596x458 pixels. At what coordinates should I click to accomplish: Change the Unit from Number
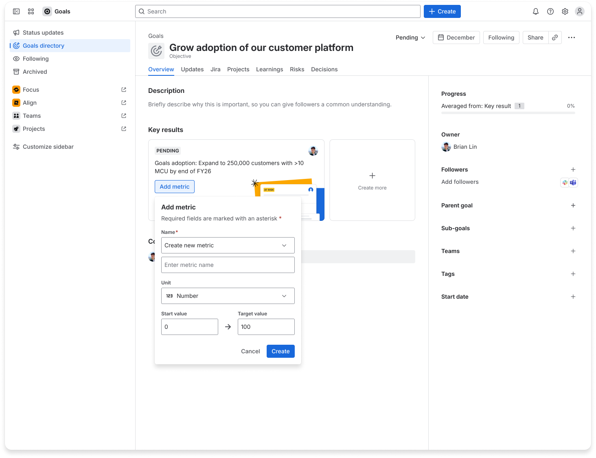[x=228, y=296]
